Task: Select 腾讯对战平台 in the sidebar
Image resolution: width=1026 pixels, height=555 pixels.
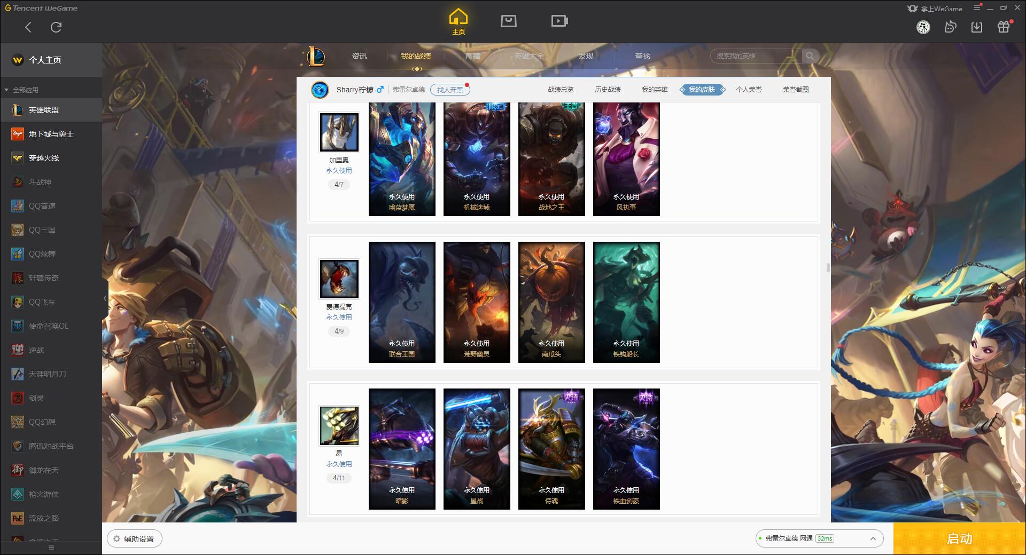Action: [51, 446]
